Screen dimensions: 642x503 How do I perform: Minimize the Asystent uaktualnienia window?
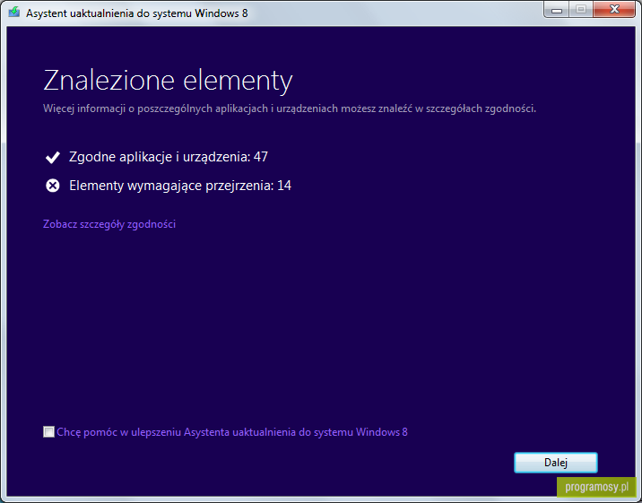(x=557, y=10)
